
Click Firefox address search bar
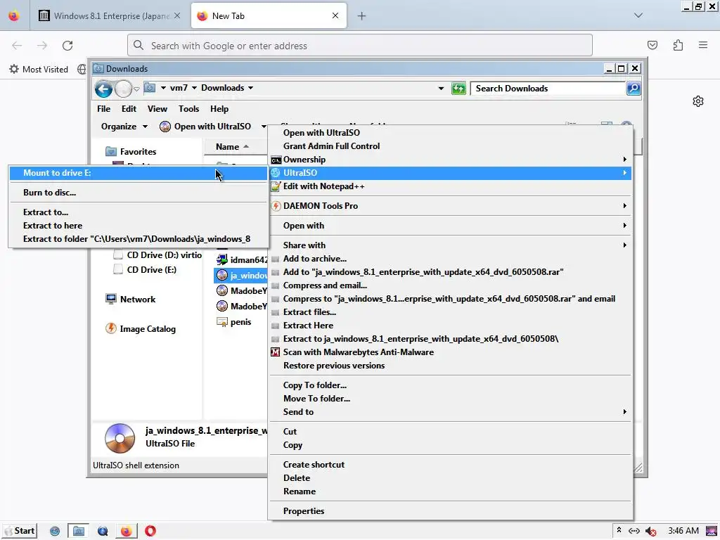pyautogui.click(x=359, y=46)
